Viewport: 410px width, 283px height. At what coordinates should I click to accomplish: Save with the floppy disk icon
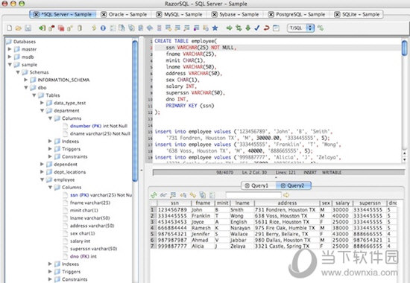click(x=28, y=28)
